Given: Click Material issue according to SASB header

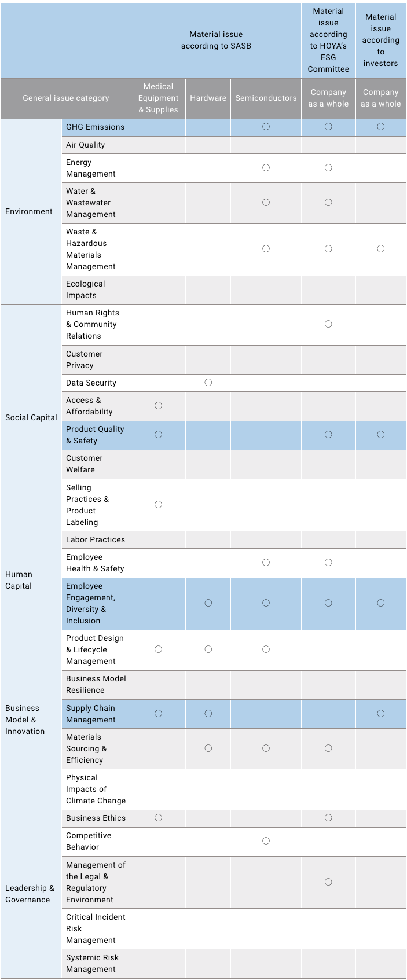Looking at the screenshot, I should click(216, 41).
